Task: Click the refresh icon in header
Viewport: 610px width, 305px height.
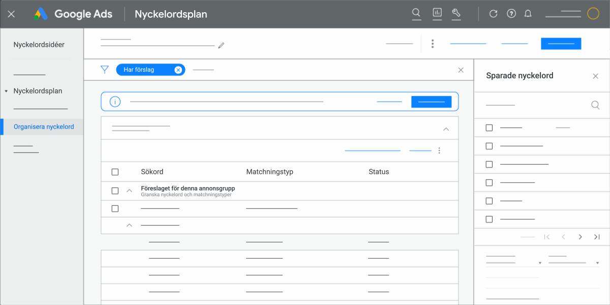Action: (493, 14)
